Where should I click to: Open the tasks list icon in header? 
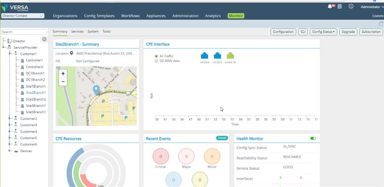(339, 7)
